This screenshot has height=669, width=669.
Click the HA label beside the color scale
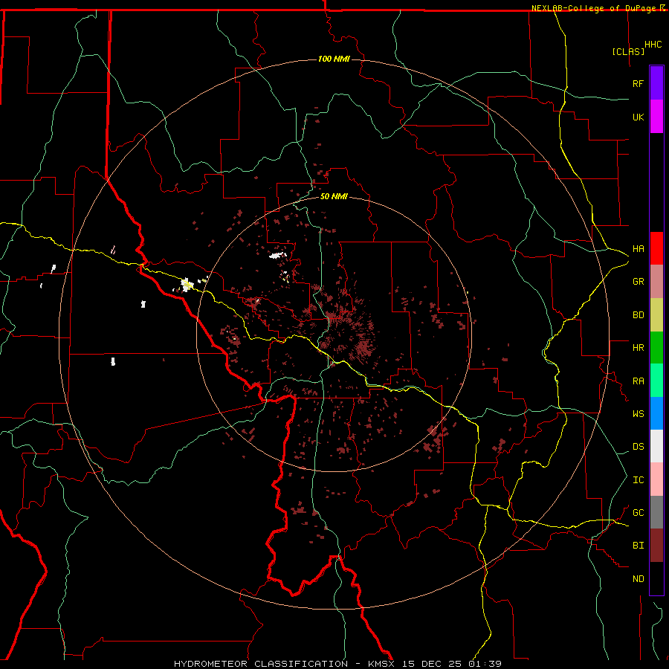point(638,249)
